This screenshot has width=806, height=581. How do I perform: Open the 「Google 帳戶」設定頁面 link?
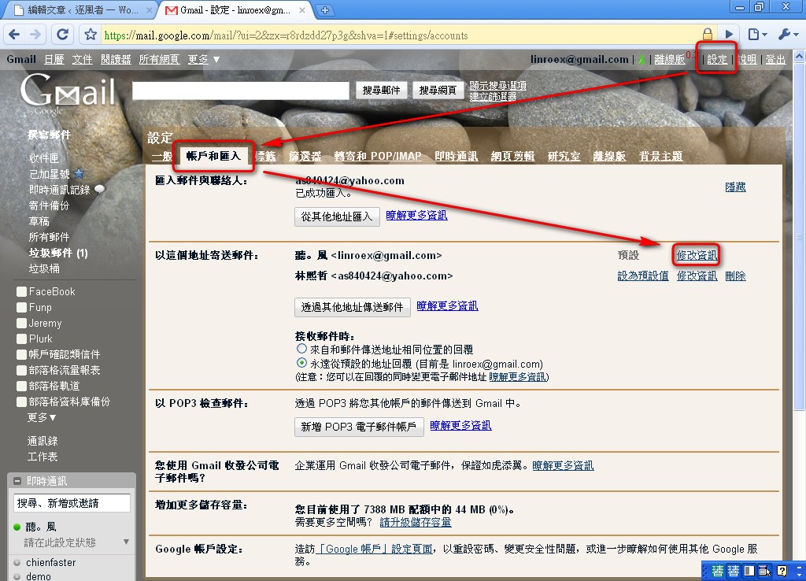[374, 550]
